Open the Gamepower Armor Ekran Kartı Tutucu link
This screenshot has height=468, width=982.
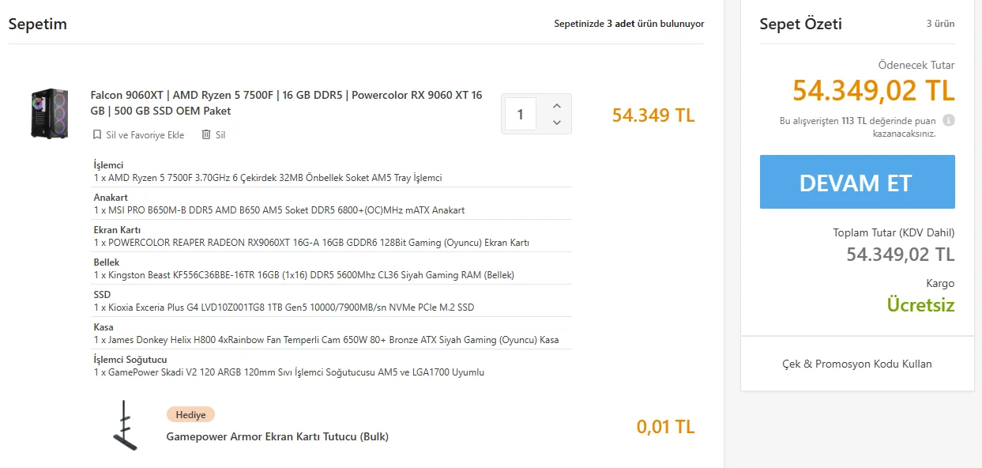pyautogui.click(x=277, y=436)
